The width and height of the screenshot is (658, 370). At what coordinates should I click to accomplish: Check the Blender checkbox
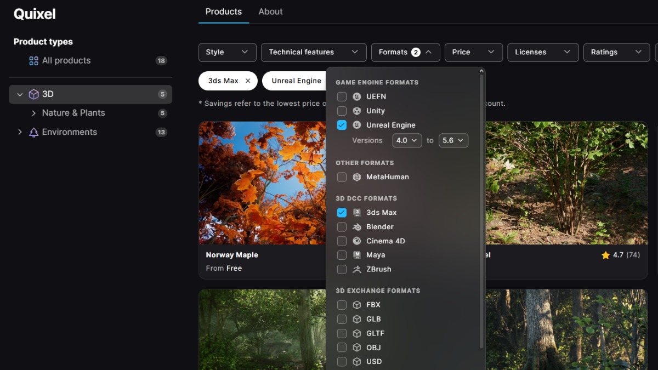(342, 227)
